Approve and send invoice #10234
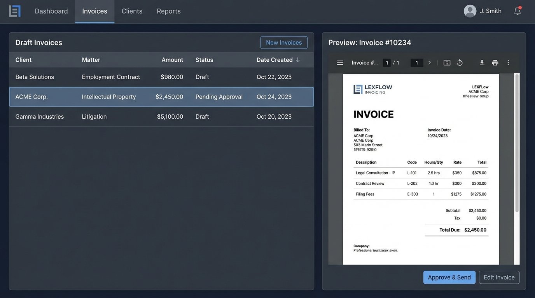 (449, 277)
